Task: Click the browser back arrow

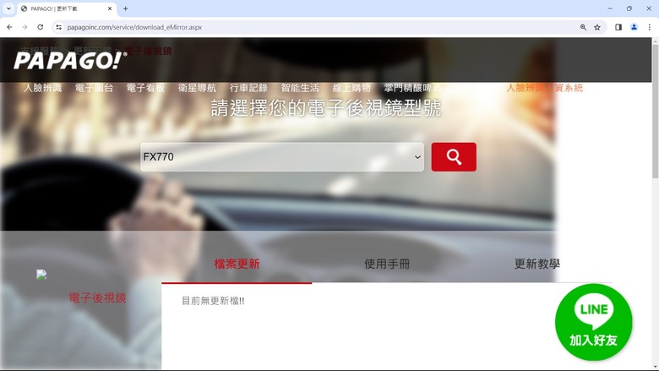Action: point(9,27)
